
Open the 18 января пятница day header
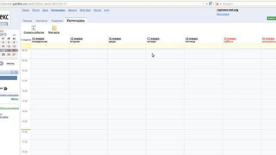pyautogui.click(x=191, y=40)
